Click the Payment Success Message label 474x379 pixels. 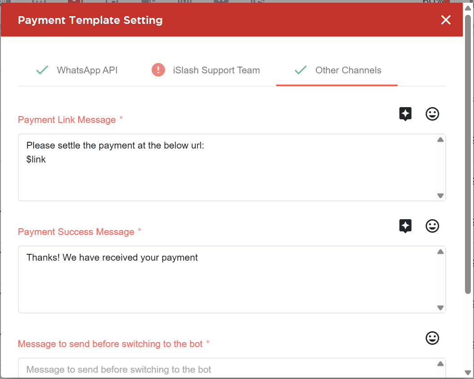click(76, 232)
